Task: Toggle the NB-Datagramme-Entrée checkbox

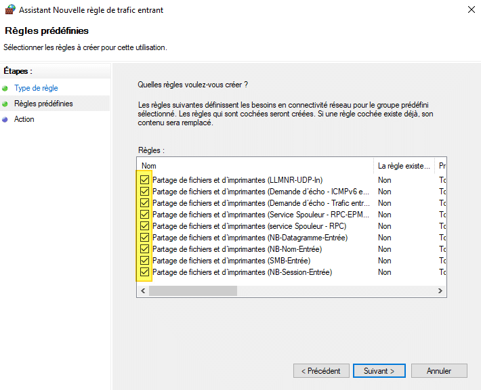Action: click(x=144, y=238)
